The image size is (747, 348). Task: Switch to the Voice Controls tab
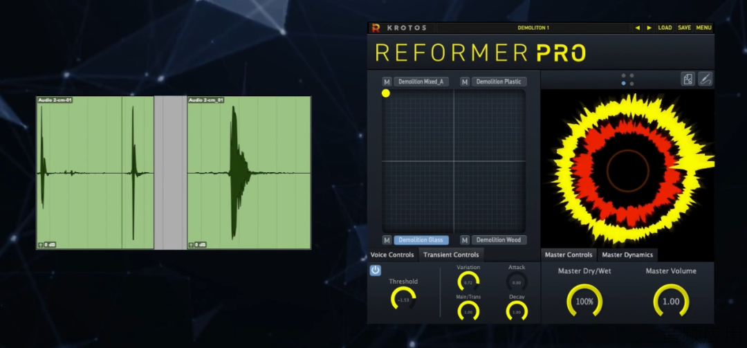(392, 255)
